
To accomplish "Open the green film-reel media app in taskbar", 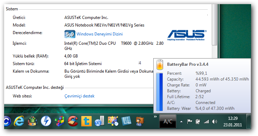I will click(x=32, y=121).
